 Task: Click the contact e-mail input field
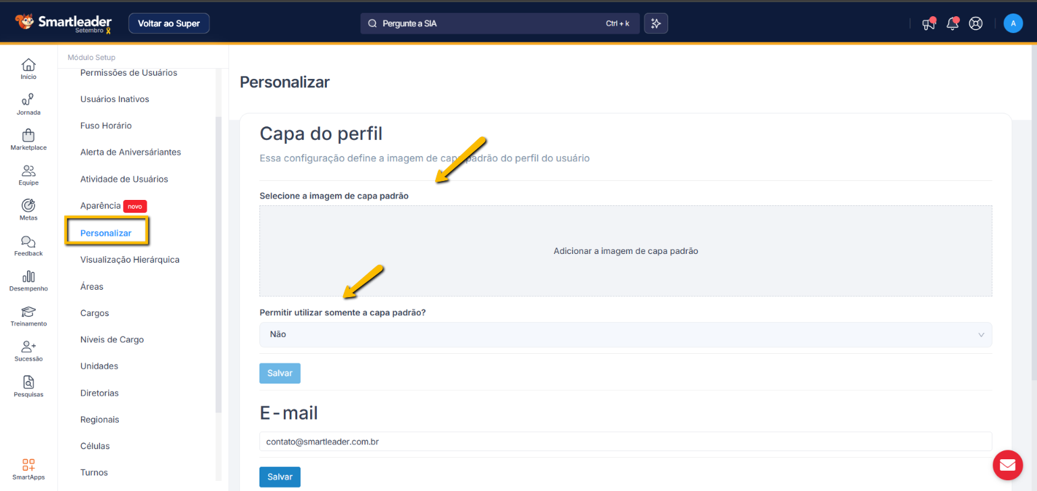pyautogui.click(x=625, y=441)
